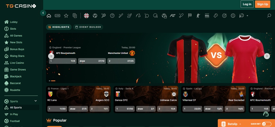The height and width of the screenshot is (127, 275).
Task: Click the Log in button
Action: pyautogui.click(x=247, y=4)
